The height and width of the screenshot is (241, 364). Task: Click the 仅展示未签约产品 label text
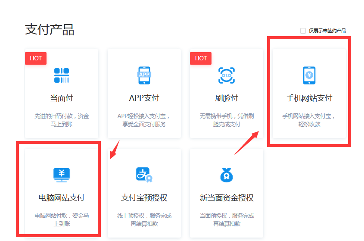[327, 31]
